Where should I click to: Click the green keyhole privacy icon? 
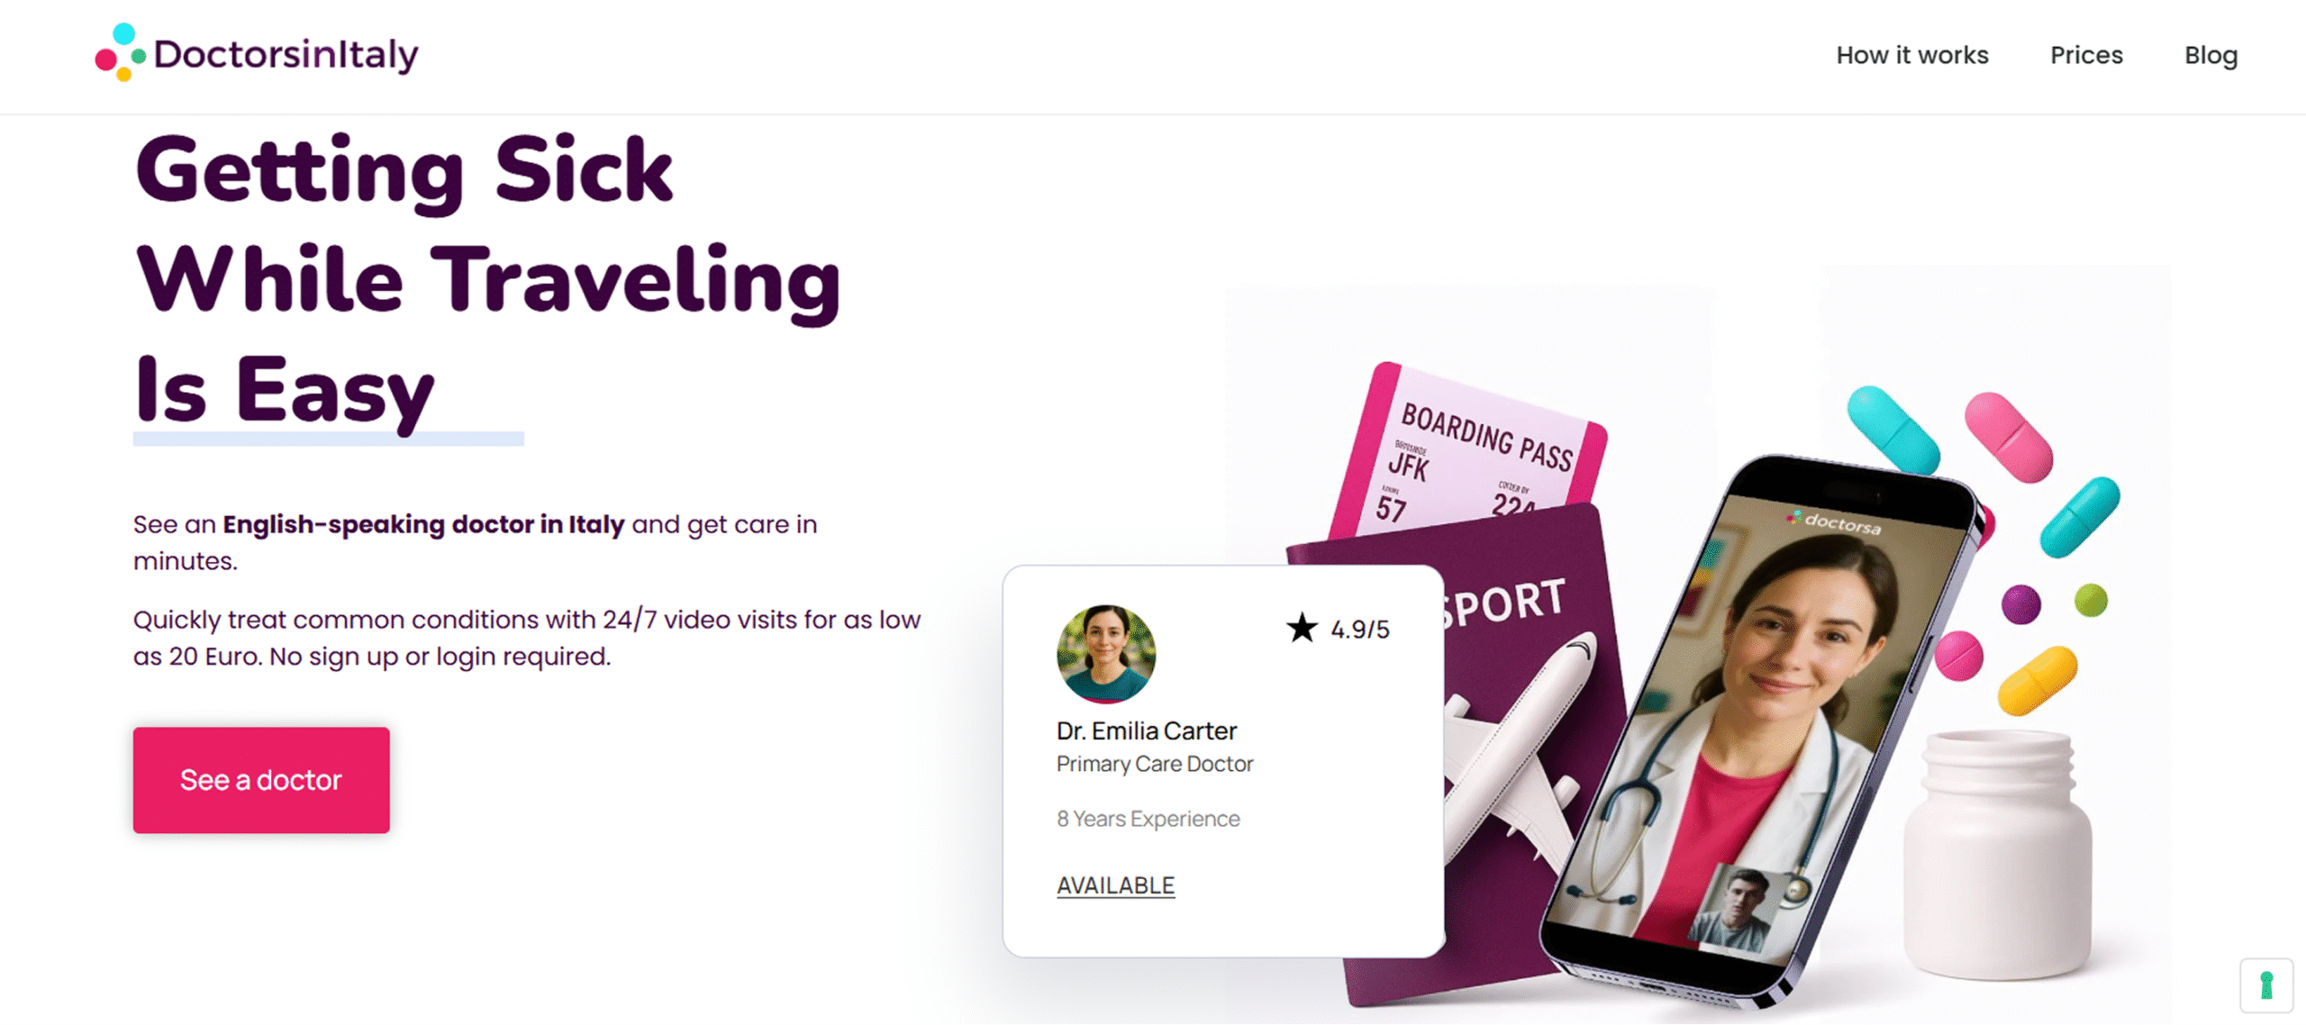[x=2266, y=985]
